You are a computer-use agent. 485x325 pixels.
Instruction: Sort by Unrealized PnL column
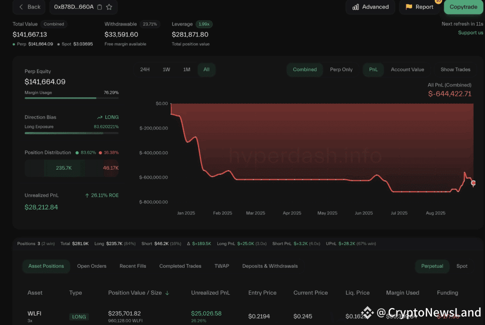point(210,293)
